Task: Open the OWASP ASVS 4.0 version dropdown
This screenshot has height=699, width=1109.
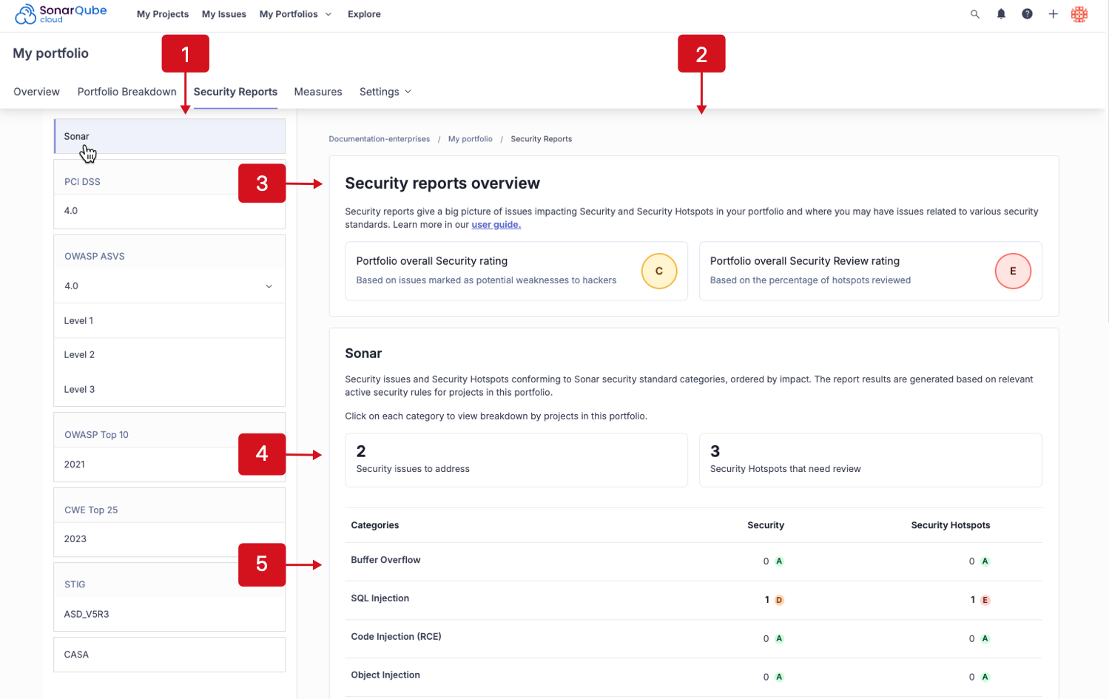Action: coord(269,286)
